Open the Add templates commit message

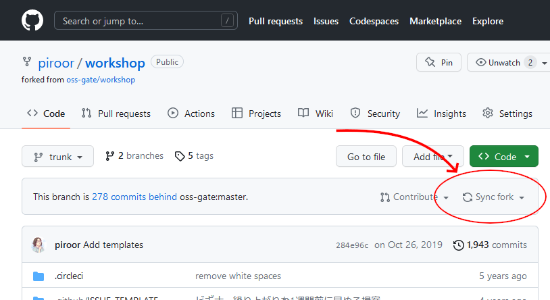(x=113, y=245)
